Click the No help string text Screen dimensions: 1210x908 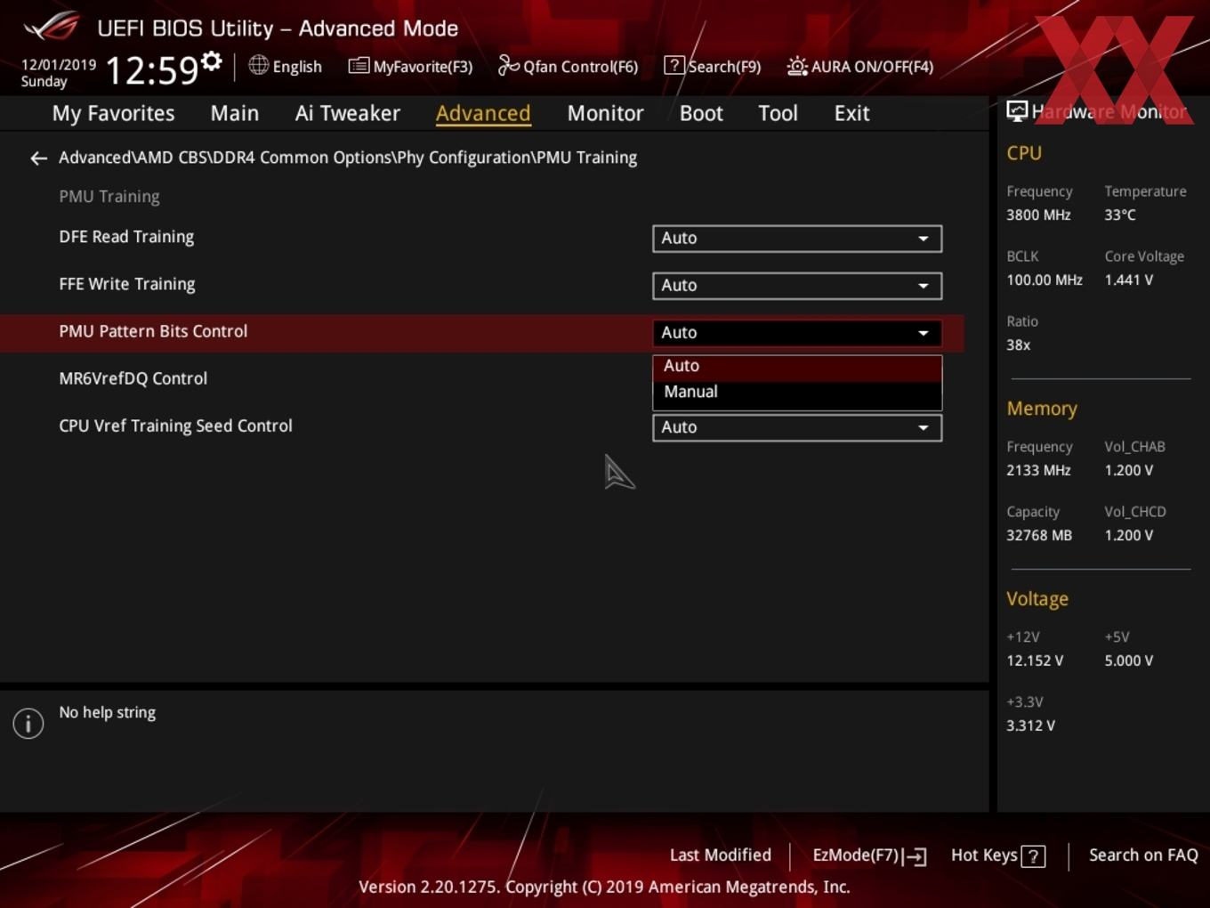coord(108,712)
